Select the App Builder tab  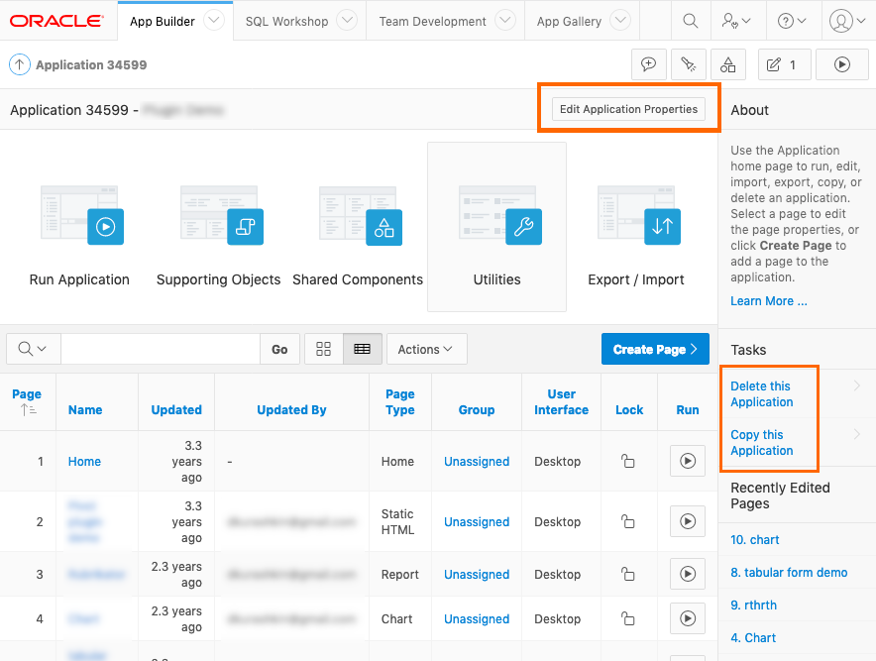point(162,21)
